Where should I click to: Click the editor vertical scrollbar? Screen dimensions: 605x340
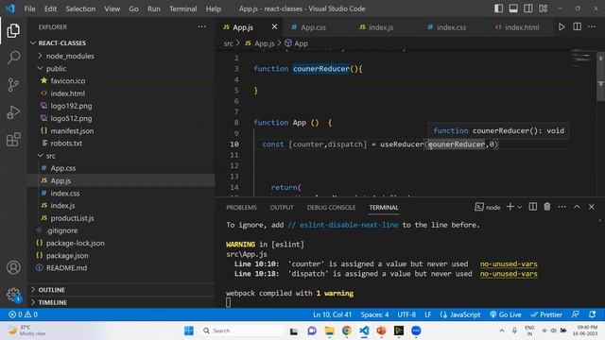pos(601,76)
